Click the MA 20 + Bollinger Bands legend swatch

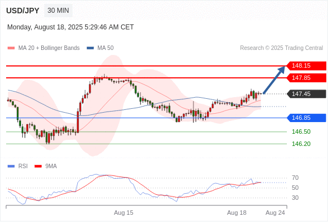11,48
